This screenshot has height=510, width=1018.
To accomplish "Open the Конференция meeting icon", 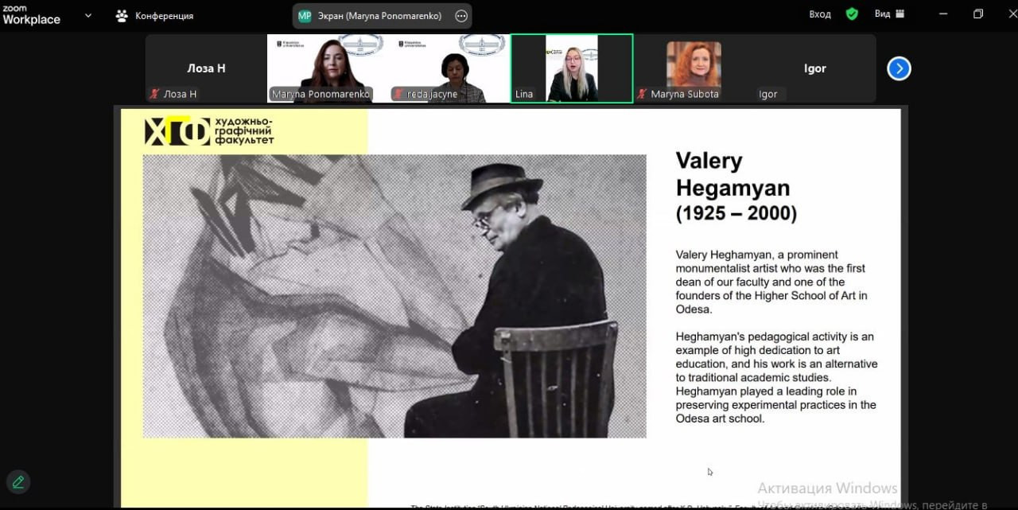I will 122,15.
